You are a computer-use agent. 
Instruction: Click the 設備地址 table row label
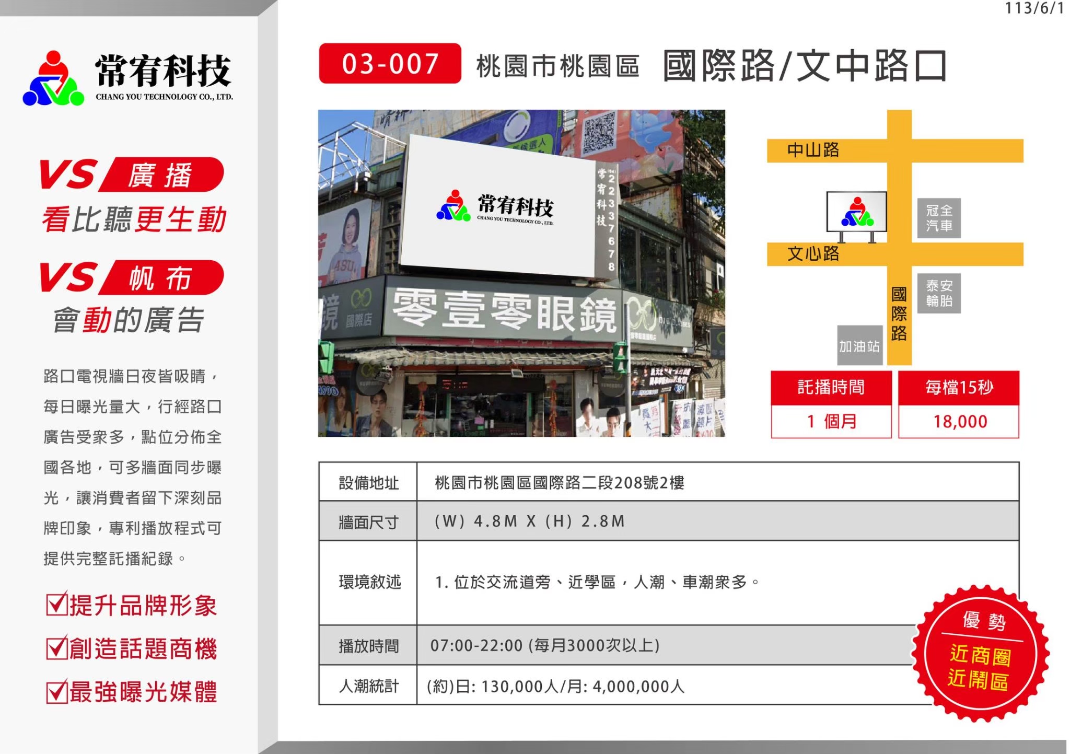(x=368, y=482)
